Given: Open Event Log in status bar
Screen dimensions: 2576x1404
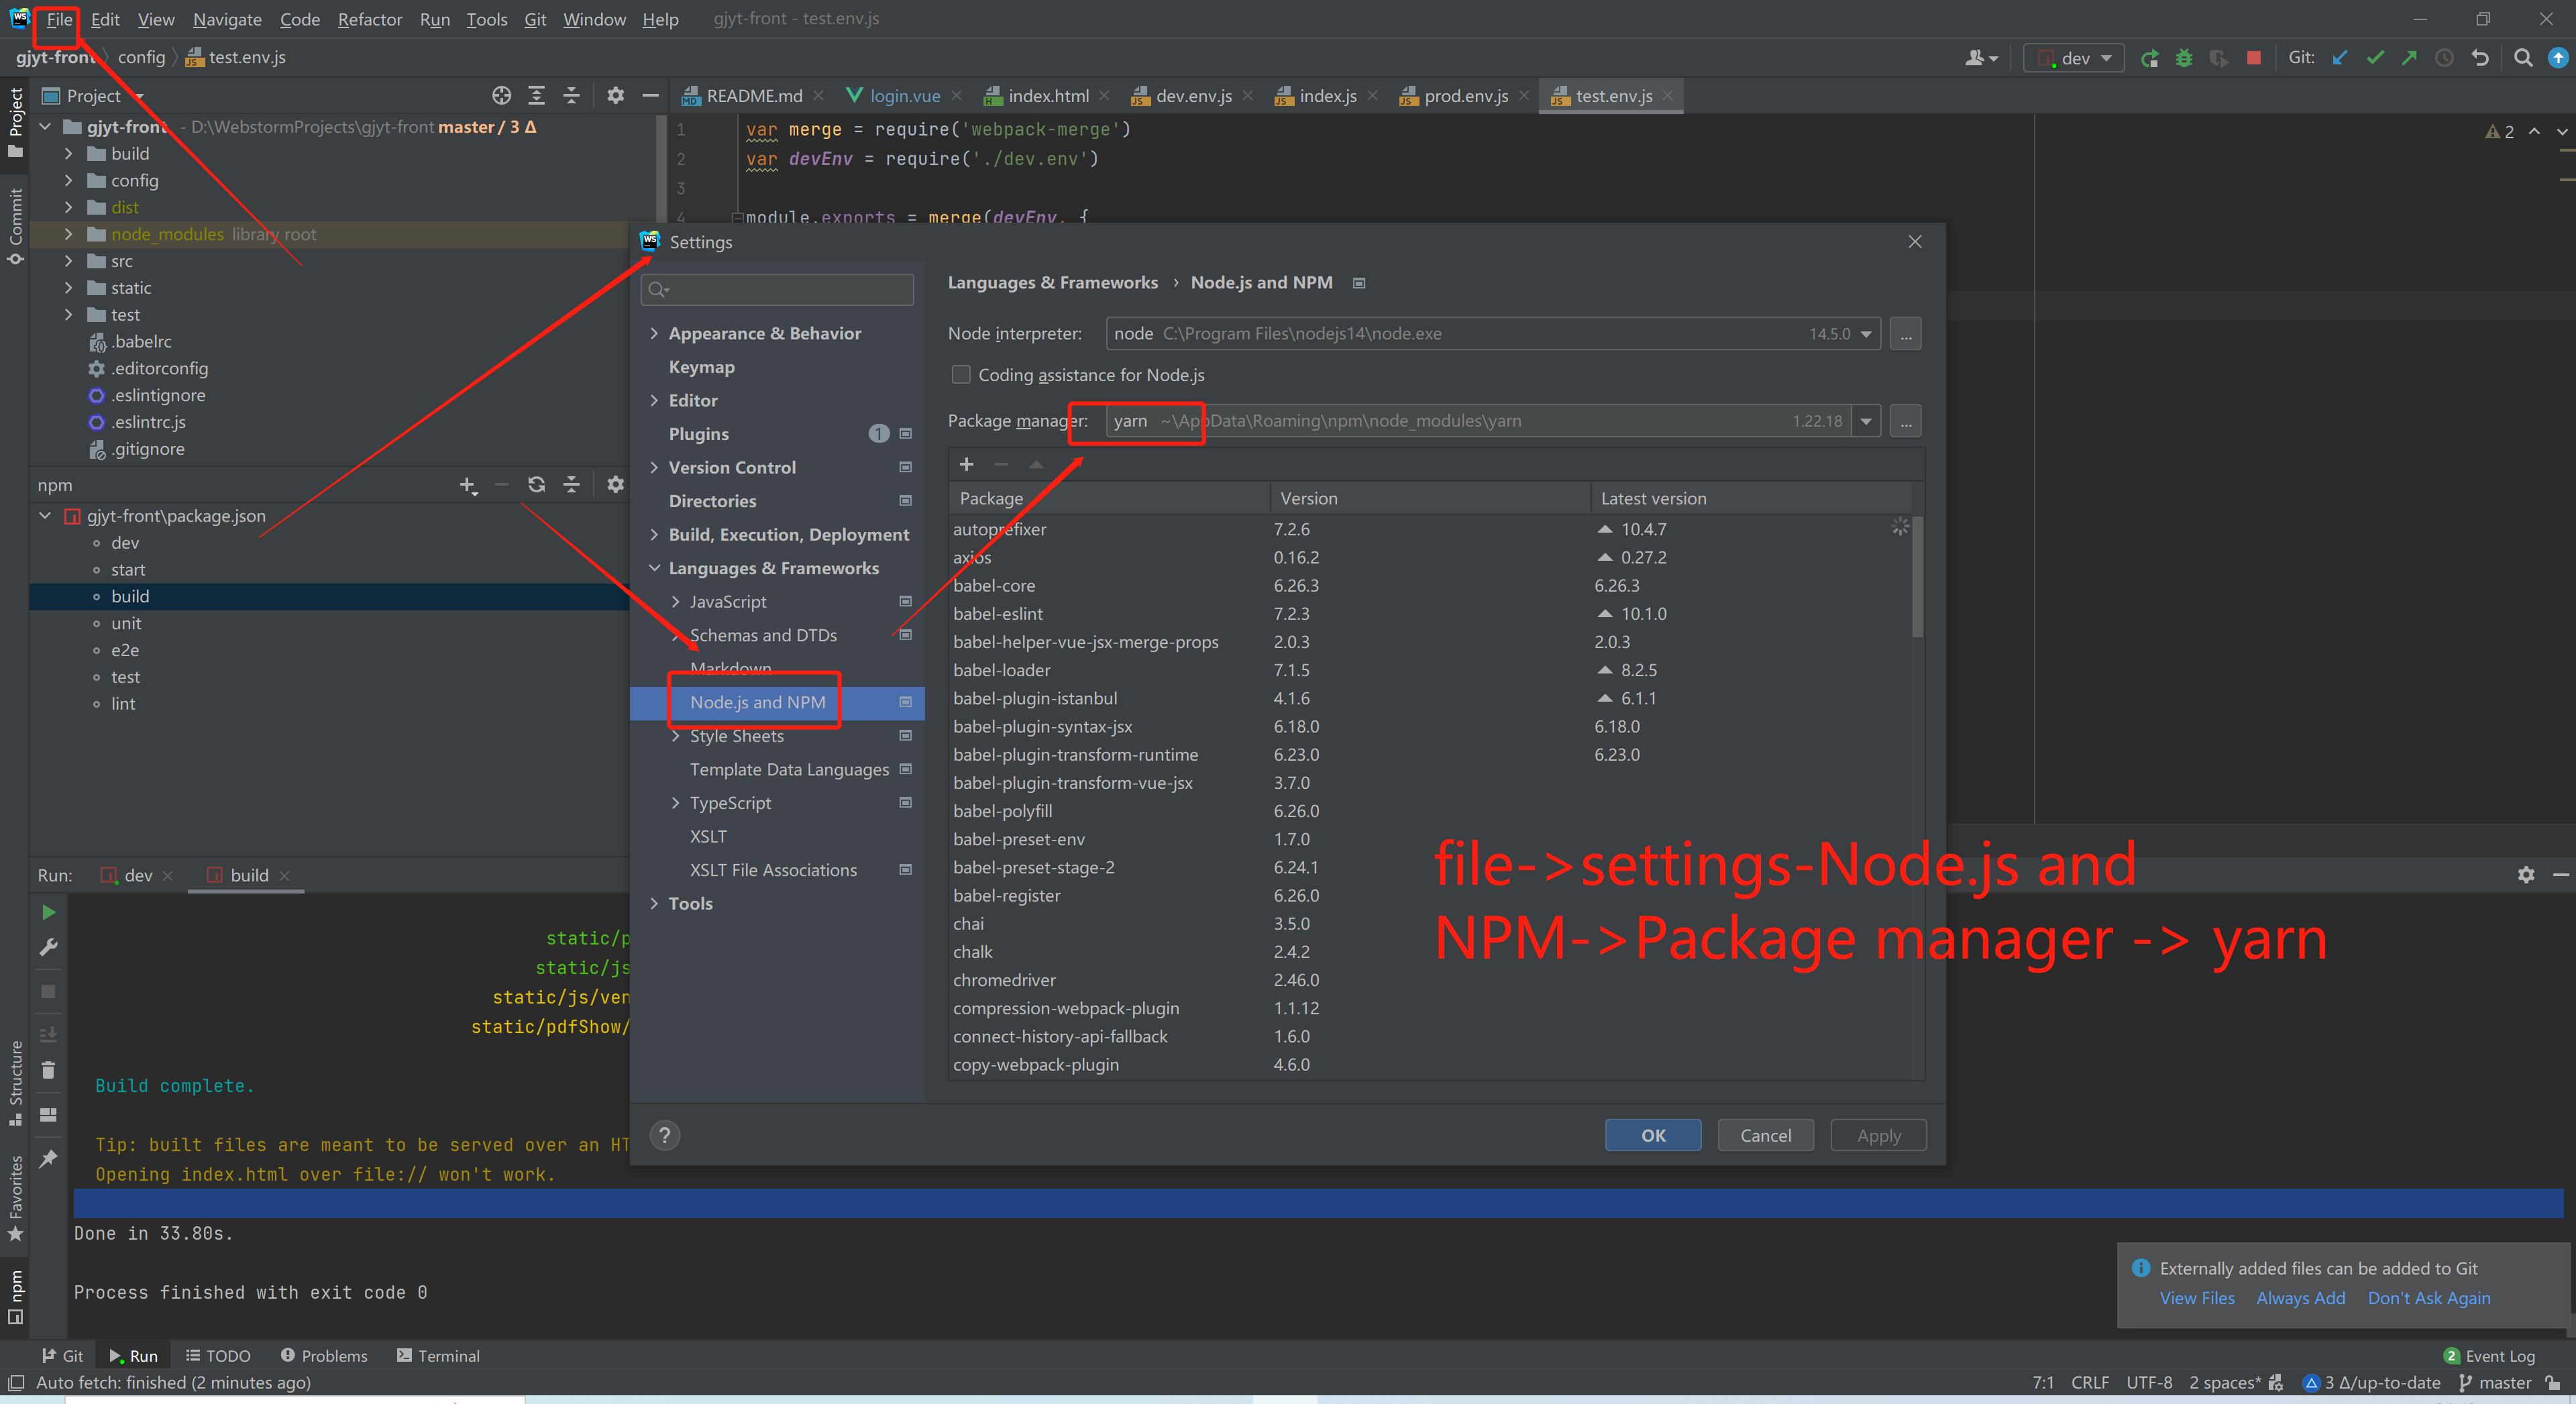Looking at the screenshot, I should 2489,1356.
